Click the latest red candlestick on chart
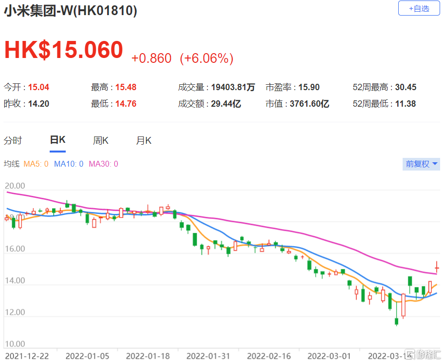 [437, 267]
